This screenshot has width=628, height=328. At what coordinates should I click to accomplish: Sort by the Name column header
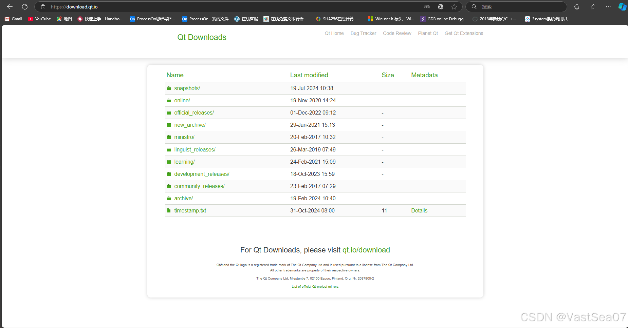[175, 75]
